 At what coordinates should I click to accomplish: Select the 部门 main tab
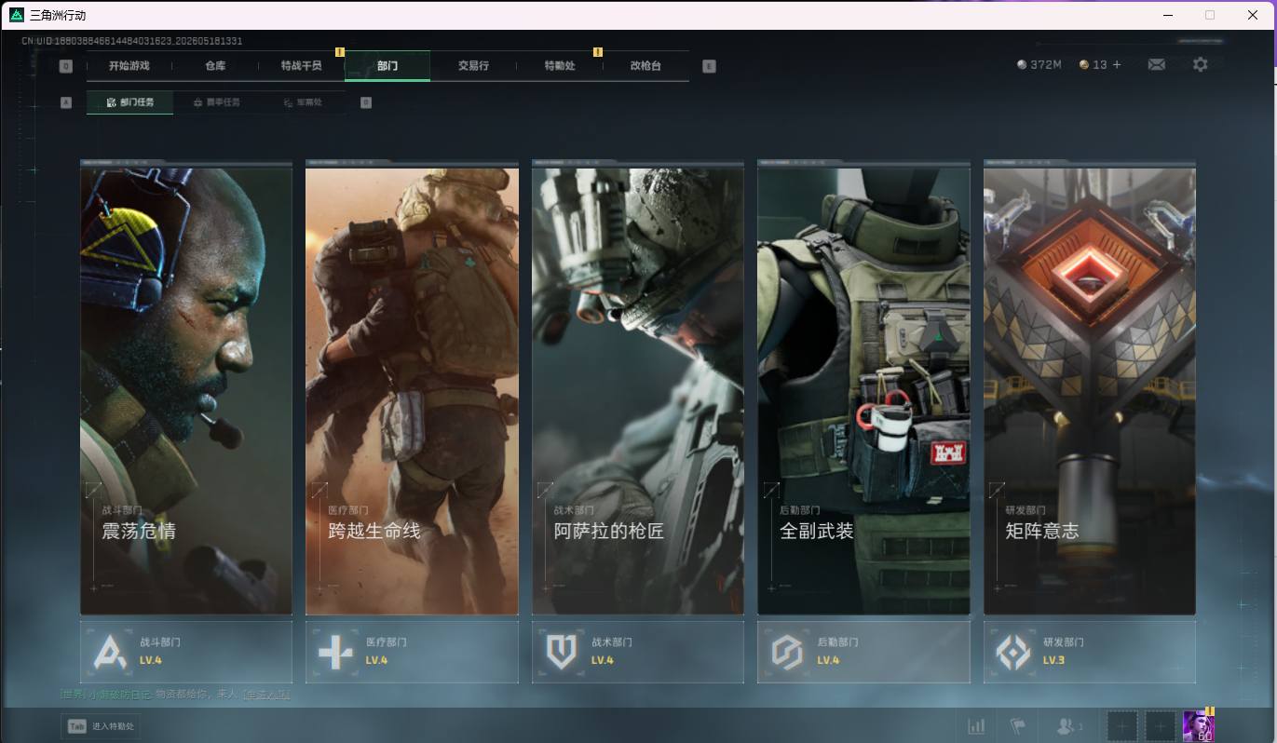click(x=387, y=66)
